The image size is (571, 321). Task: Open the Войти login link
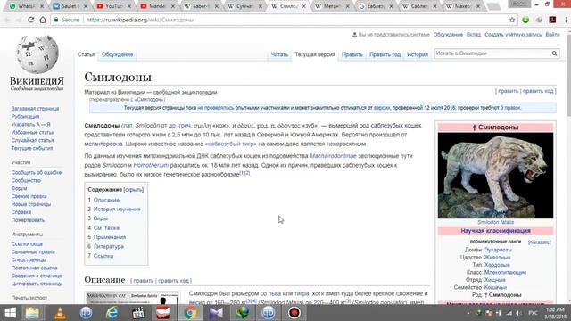coord(552,35)
